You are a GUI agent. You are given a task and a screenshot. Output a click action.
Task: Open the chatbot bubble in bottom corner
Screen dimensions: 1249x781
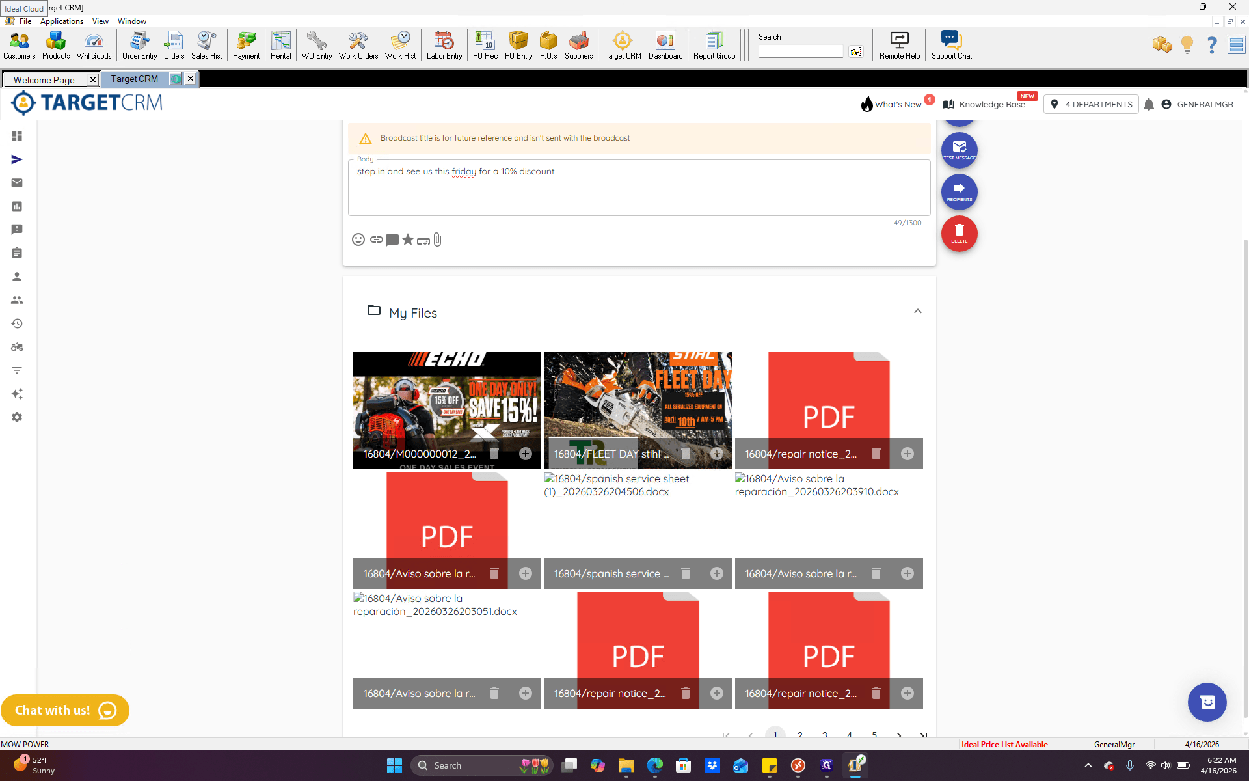1207,702
